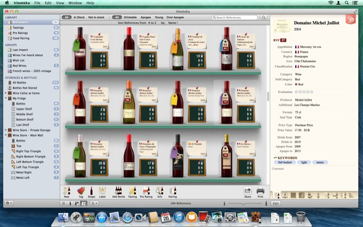This screenshot has height=227, width=363.
Task: Click the small bottle icon left of zoom slider
Action: click(224, 203)
